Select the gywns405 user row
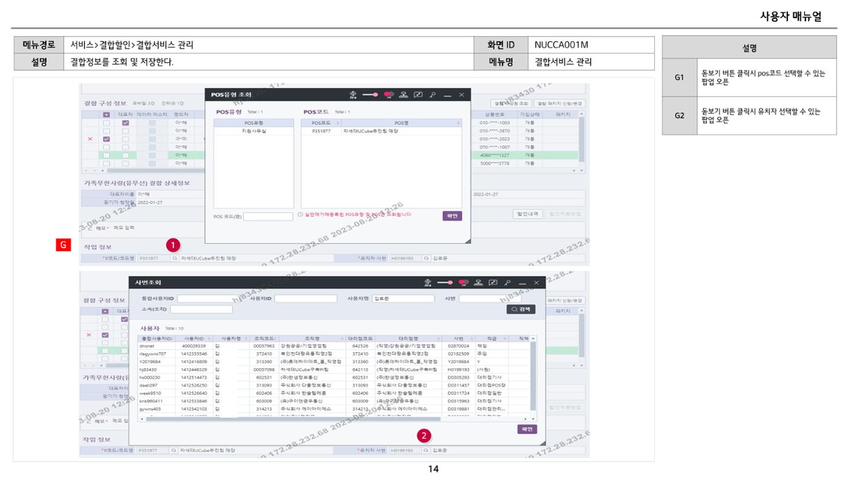The image size is (848, 477). [334, 409]
